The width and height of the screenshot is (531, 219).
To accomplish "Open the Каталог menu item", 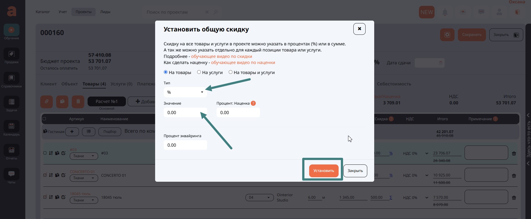I will 43,12.
